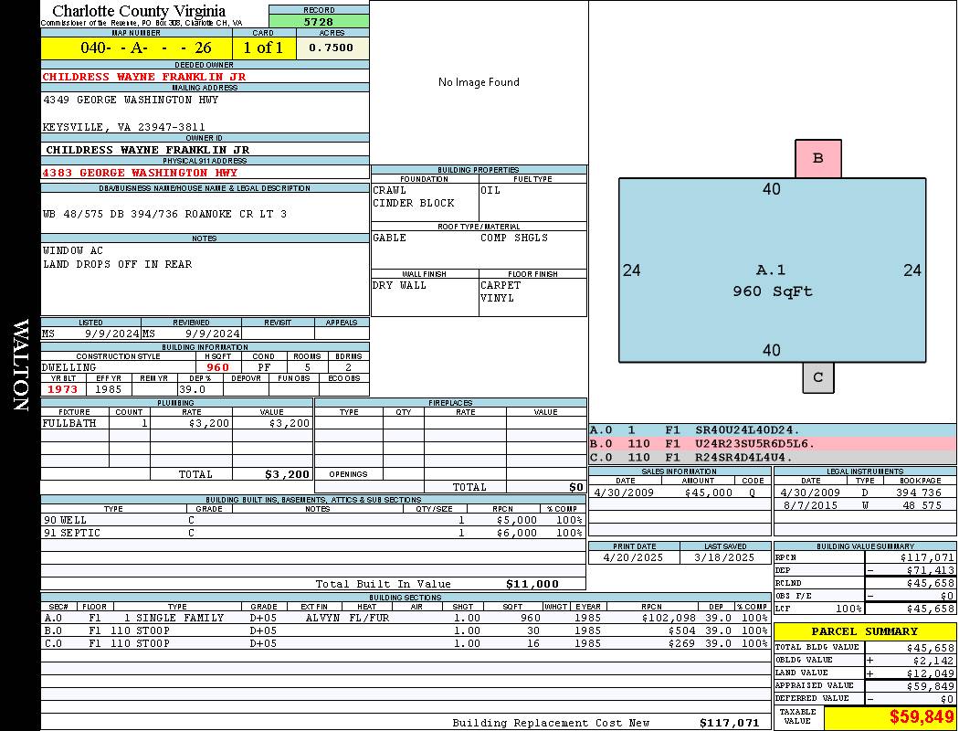Click the 91 SEPTIC built-in row
Screen dimensions: 959x731
[312, 533]
